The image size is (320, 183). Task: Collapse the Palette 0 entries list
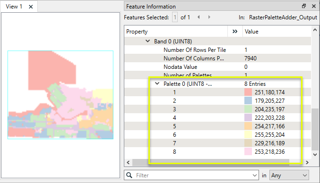[x=157, y=83]
